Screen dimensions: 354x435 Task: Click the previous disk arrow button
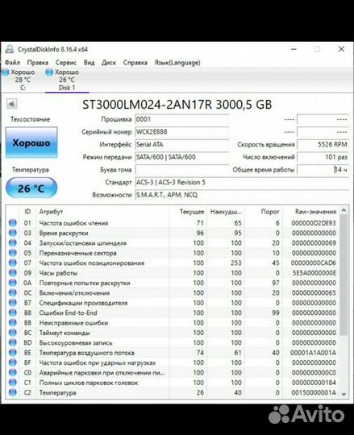(x=11, y=104)
